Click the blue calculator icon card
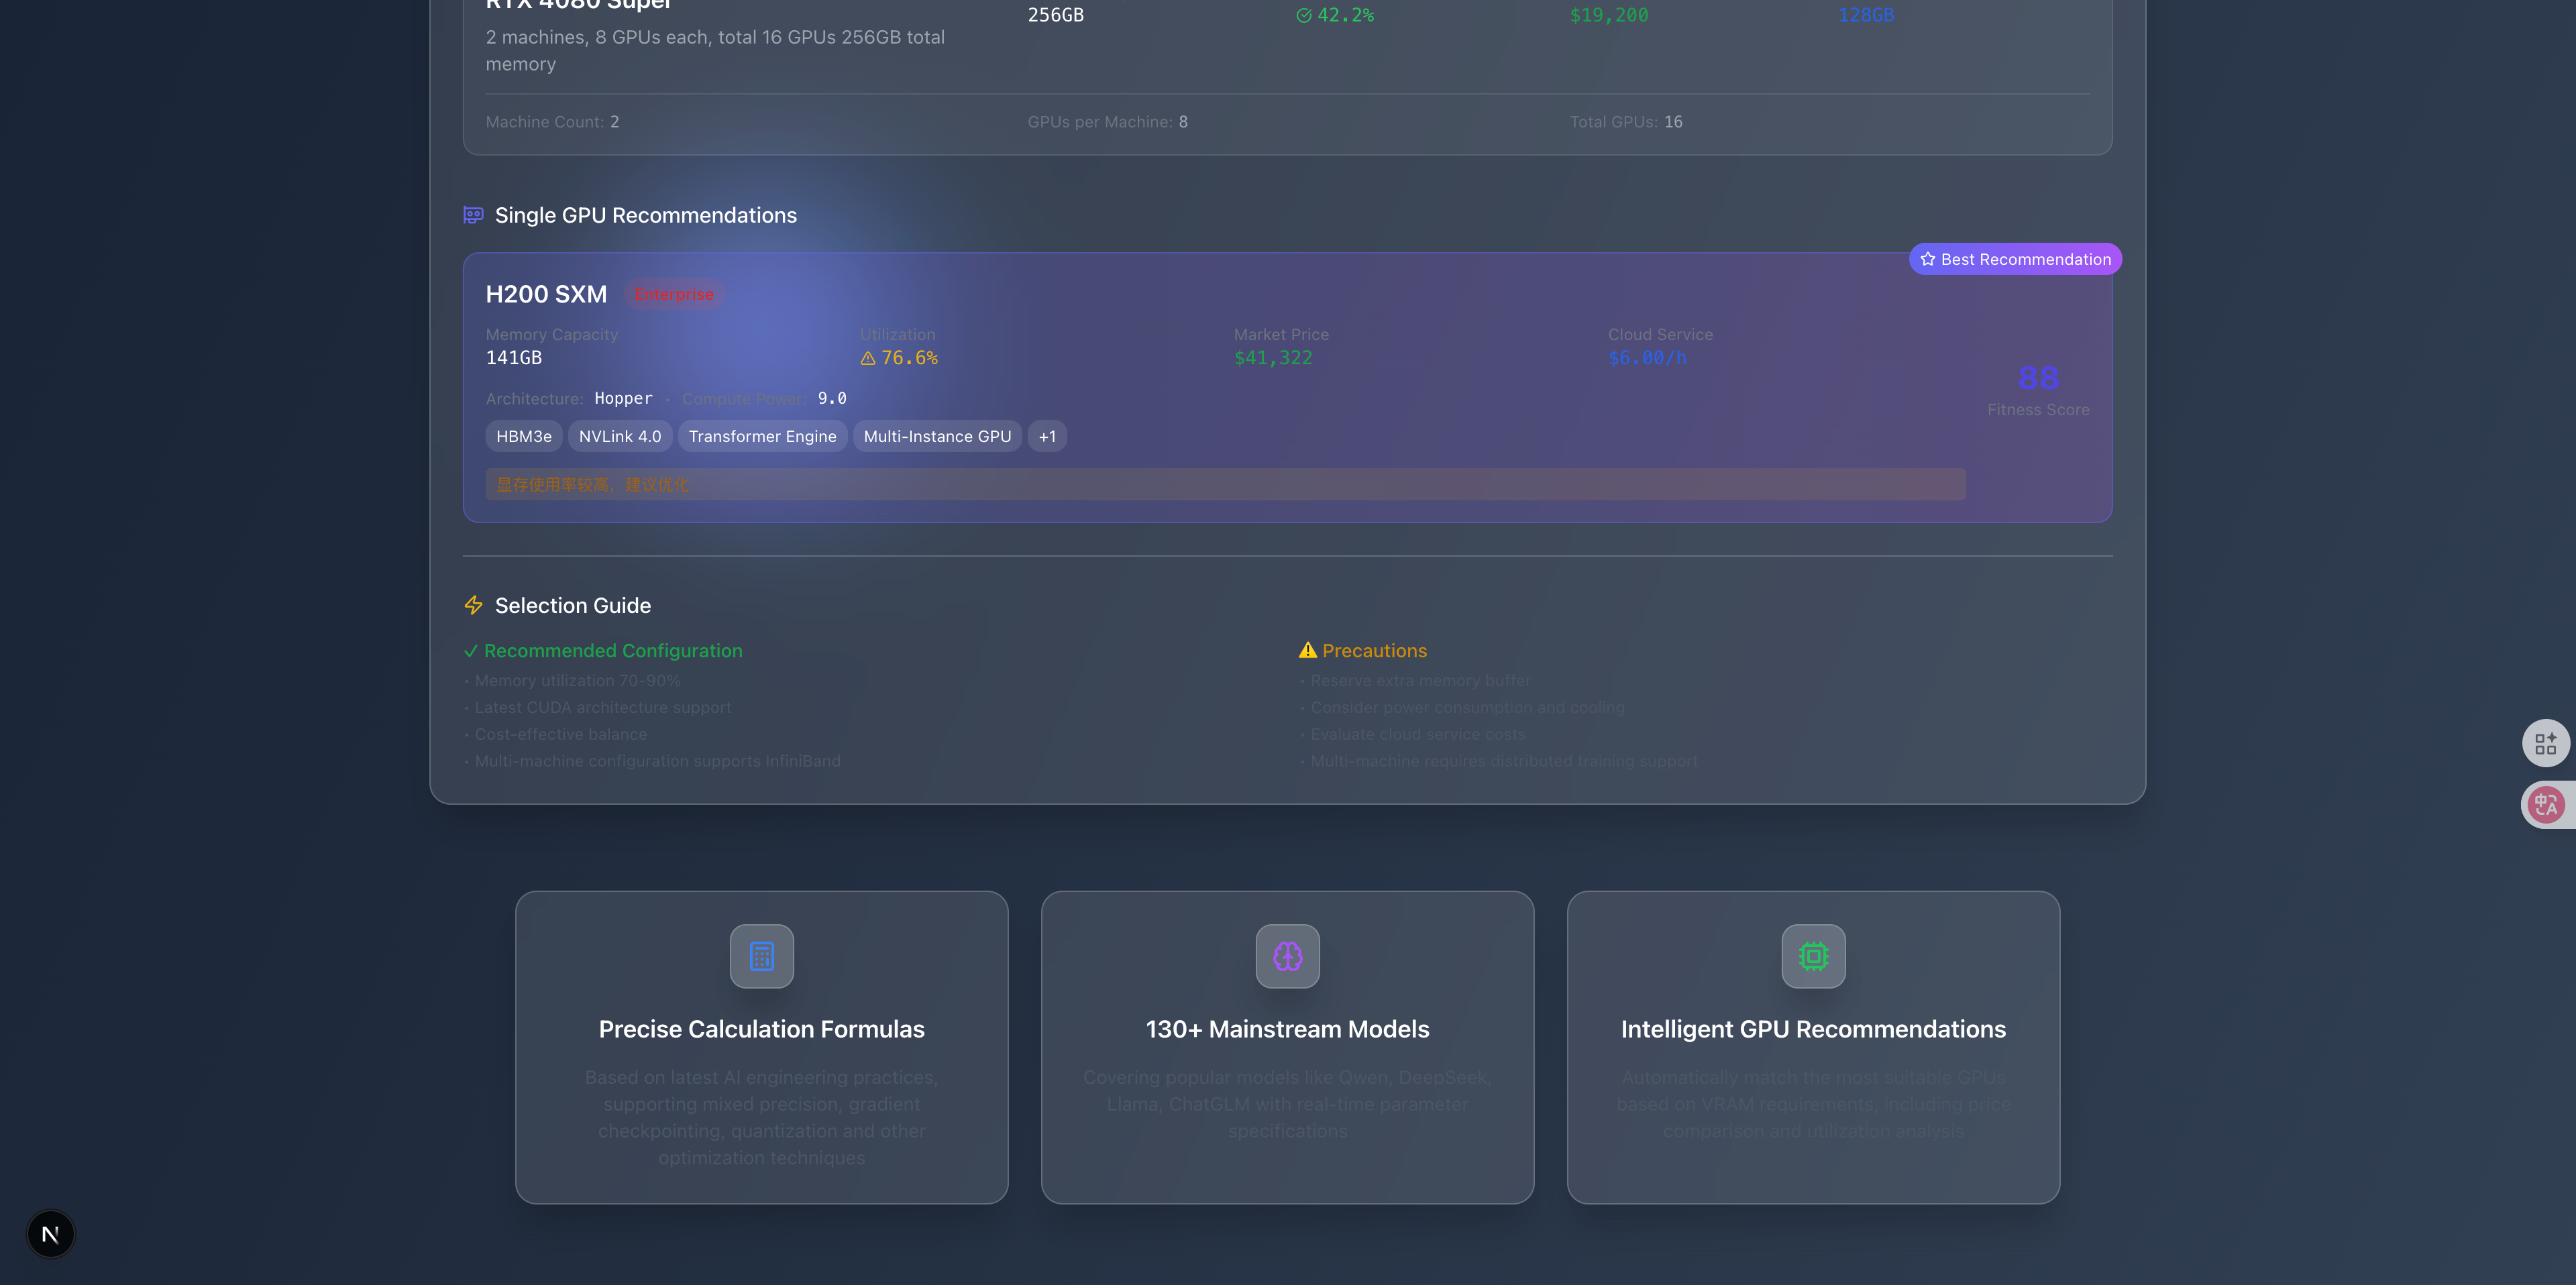 tap(761, 956)
